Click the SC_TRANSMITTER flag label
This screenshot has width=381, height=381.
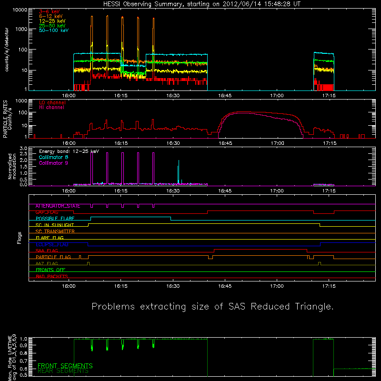[55, 231]
